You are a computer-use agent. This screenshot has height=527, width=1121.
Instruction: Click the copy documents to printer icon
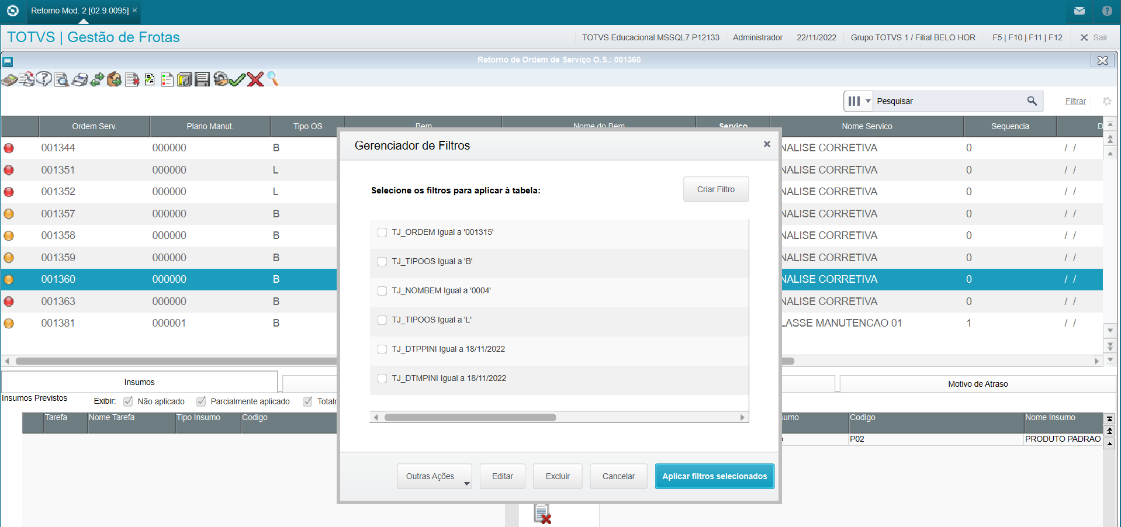[26, 79]
